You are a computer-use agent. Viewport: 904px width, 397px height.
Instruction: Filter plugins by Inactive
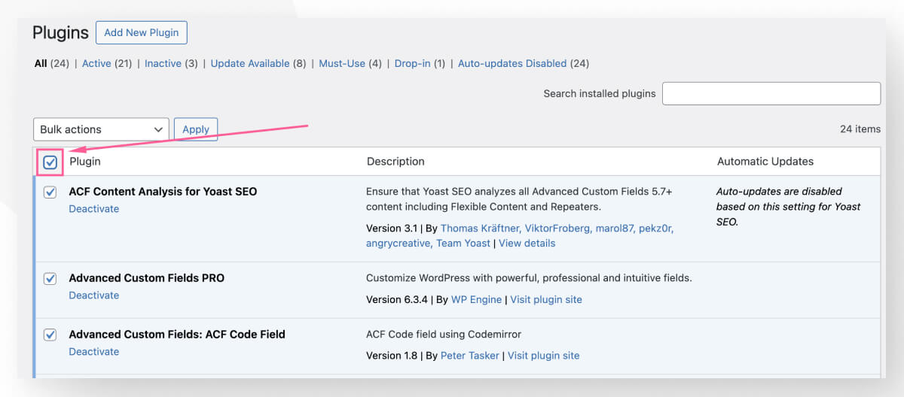[163, 64]
